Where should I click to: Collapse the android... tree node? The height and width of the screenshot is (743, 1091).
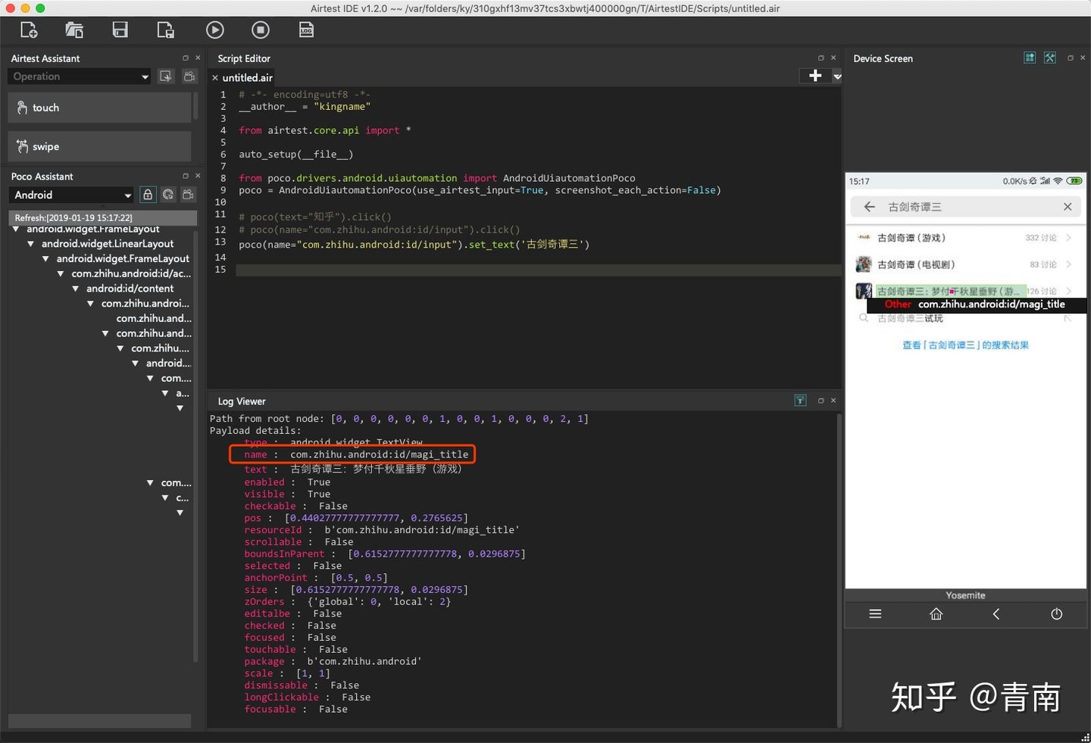[x=135, y=364]
